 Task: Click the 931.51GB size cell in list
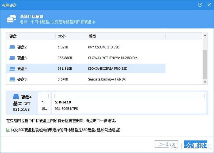click(65, 69)
